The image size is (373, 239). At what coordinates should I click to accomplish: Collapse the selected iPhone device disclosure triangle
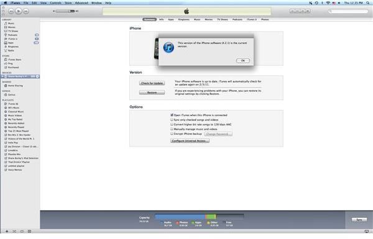click(2, 76)
